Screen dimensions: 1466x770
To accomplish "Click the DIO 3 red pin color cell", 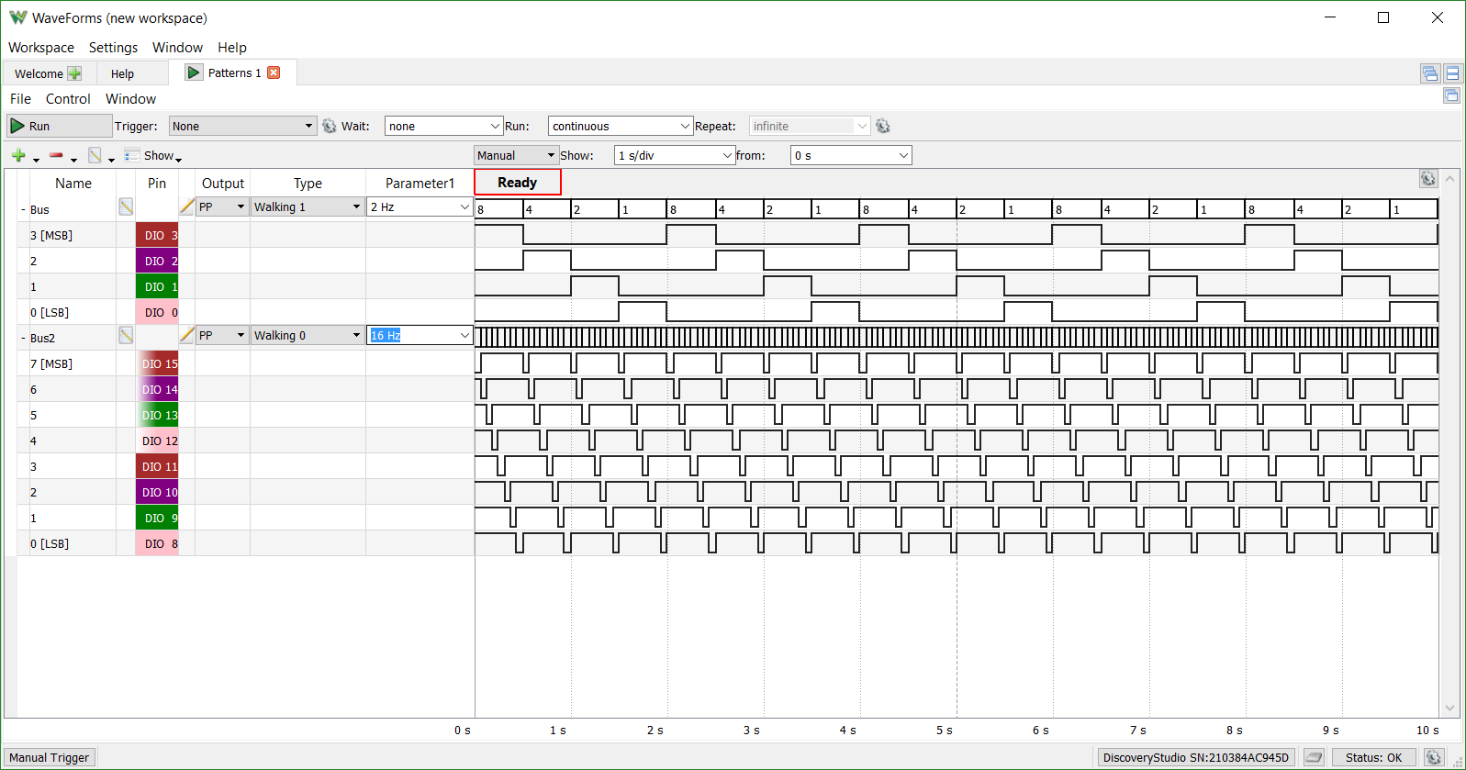I will click(x=157, y=235).
